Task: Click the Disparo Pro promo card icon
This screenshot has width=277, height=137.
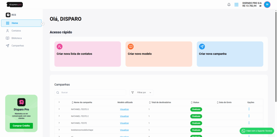Action: (x=21, y=102)
